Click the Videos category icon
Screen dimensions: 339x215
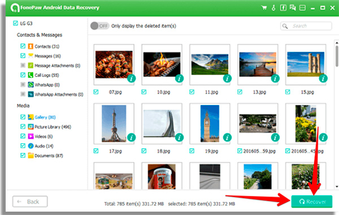31,136
